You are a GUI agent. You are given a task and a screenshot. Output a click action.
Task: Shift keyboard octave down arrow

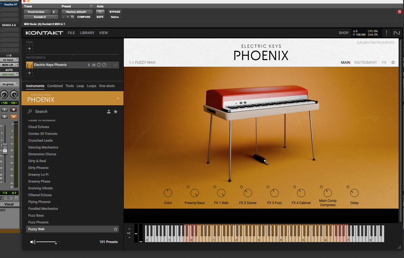click(129, 238)
